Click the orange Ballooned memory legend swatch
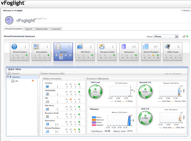 [94, 120]
